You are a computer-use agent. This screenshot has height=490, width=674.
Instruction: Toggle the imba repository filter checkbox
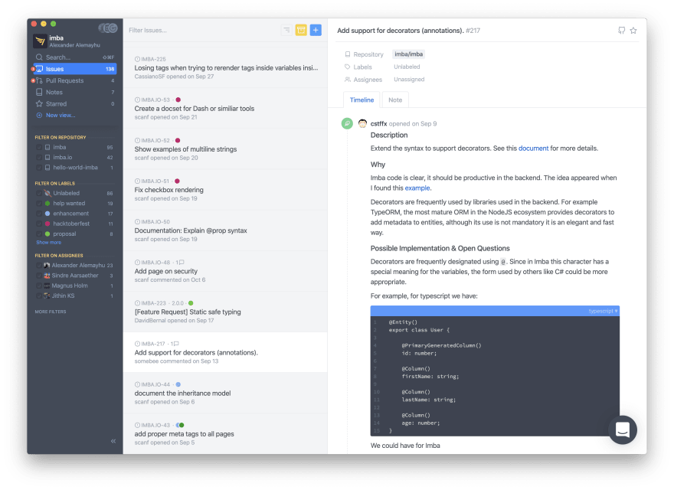39,148
